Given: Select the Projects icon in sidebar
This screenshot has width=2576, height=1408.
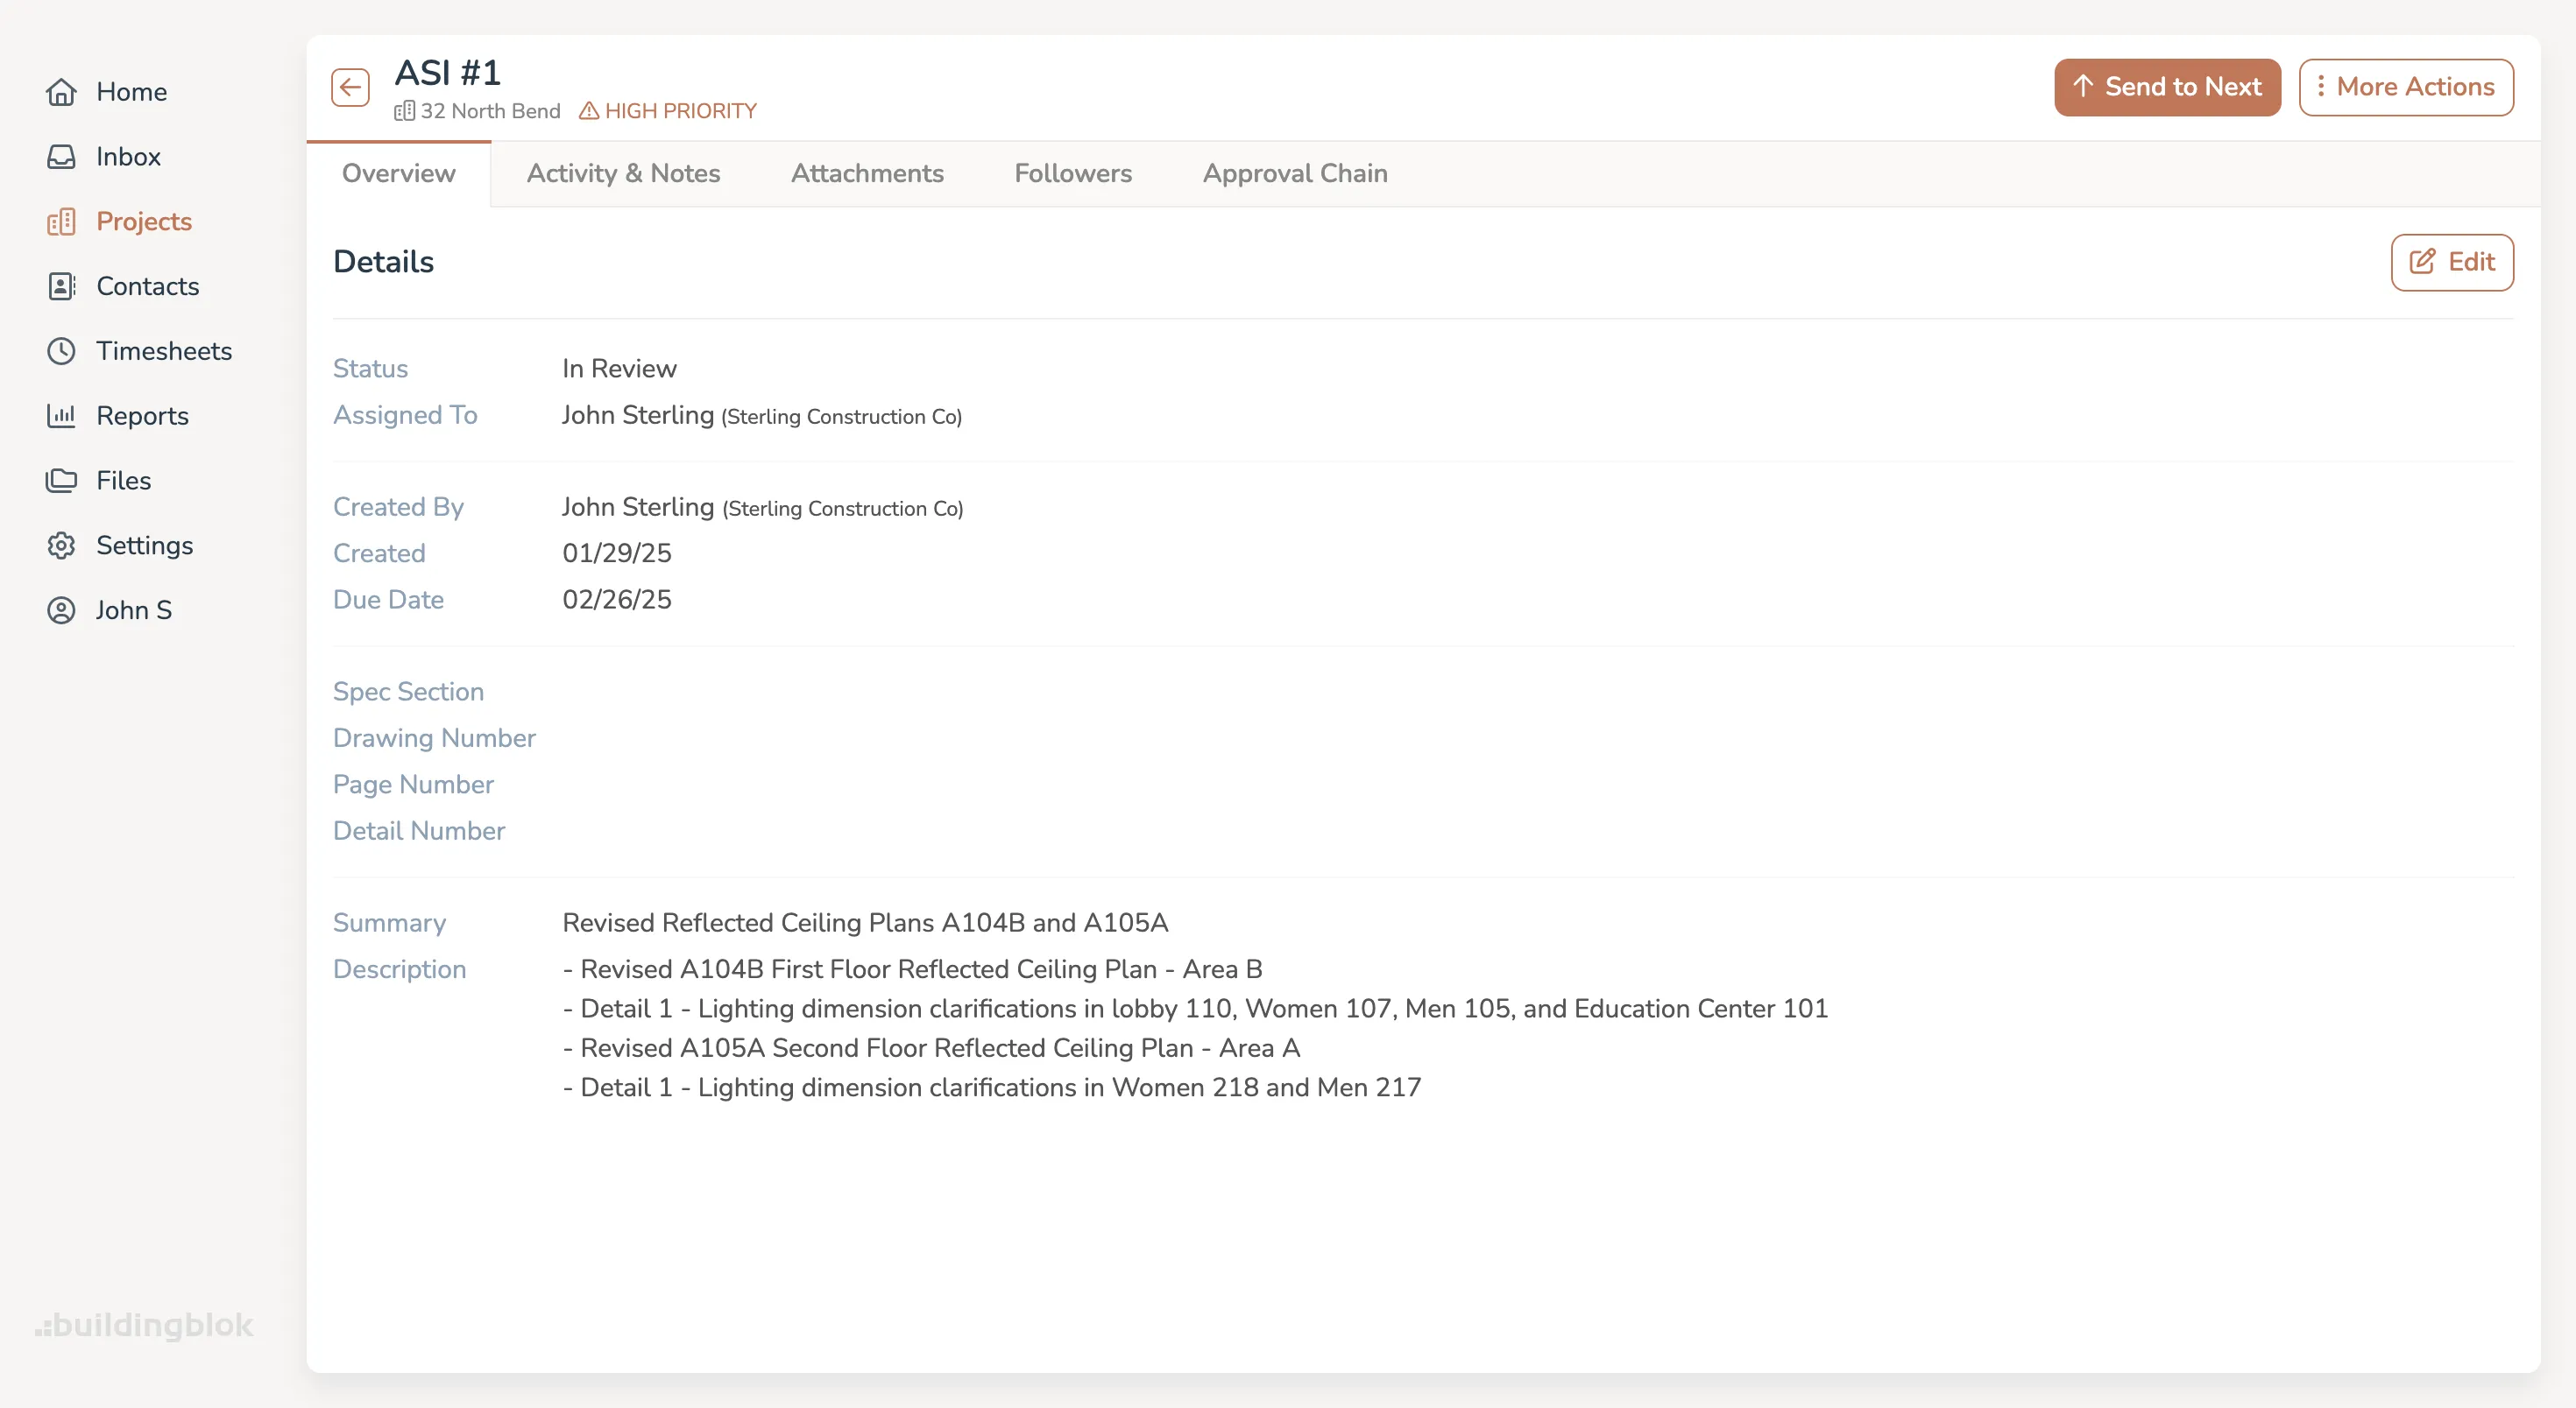Looking at the screenshot, I should click(x=61, y=221).
